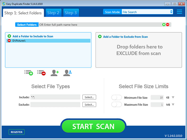
Task: Close the Easy Duplicate Finder window
Action: tap(182, 4)
